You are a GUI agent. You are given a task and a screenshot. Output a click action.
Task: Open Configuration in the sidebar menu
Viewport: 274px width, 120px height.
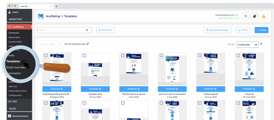tap(15, 95)
